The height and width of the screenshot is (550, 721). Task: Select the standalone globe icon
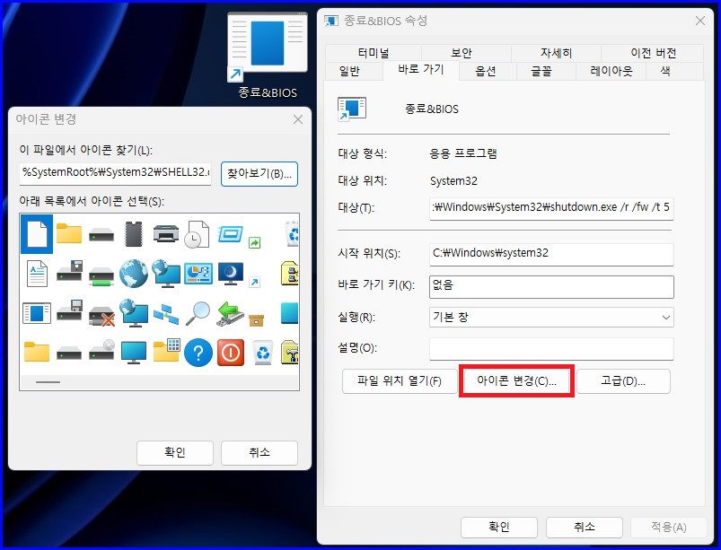(134, 274)
